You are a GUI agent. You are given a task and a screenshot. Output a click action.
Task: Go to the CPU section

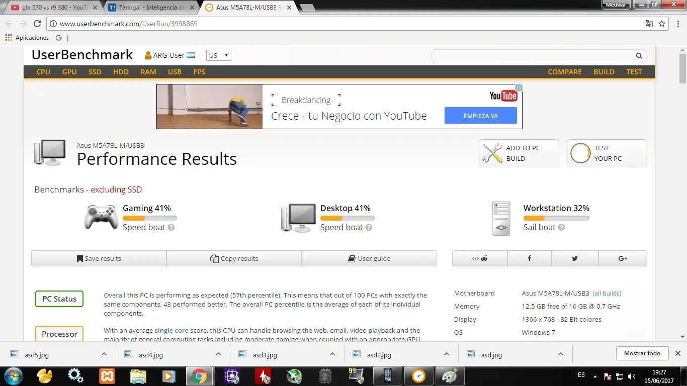coord(43,72)
